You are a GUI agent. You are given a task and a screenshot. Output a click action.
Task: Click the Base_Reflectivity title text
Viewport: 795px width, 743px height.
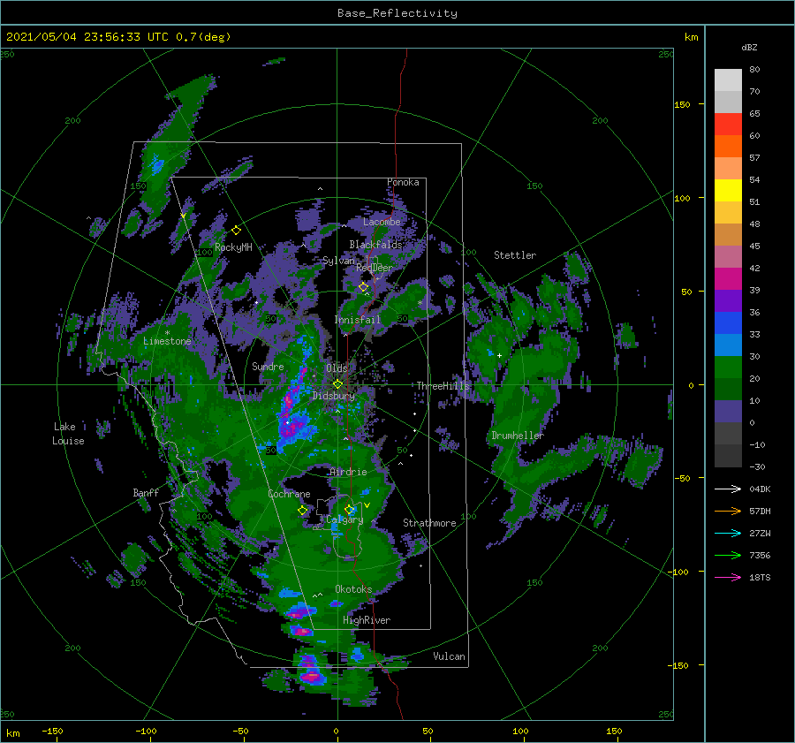[397, 13]
